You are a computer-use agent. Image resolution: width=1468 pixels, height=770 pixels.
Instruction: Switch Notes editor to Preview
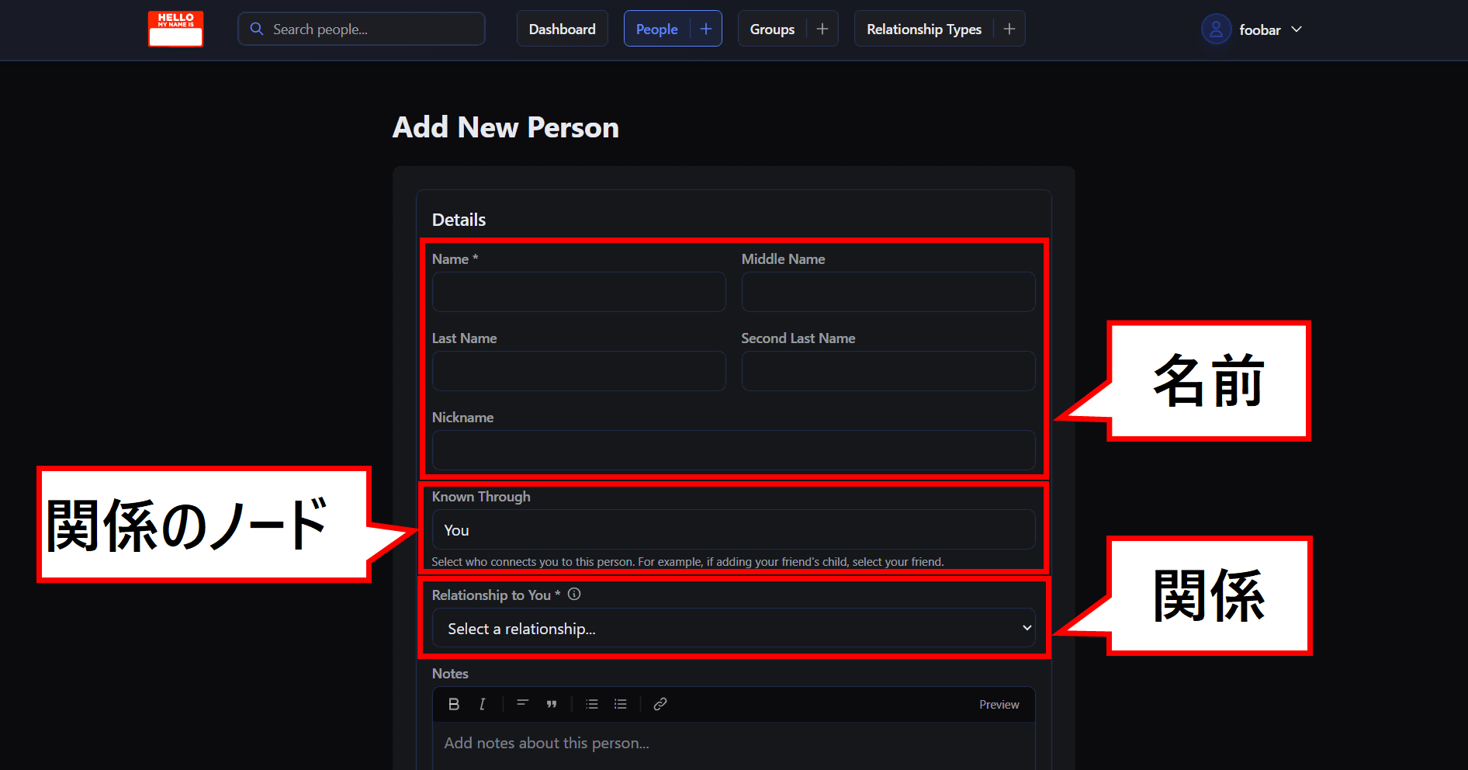(999, 705)
